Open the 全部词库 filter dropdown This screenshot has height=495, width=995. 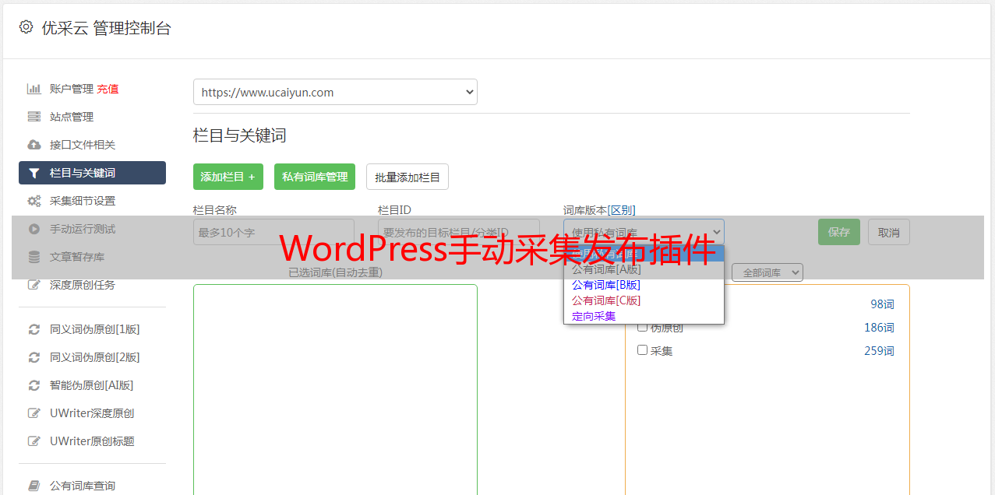pos(767,272)
